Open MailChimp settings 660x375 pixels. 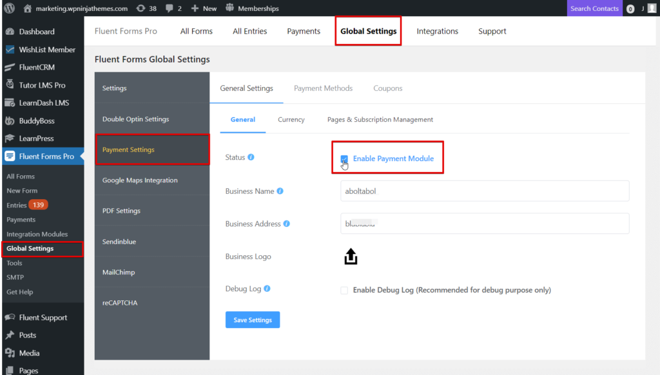click(x=152, y=272)
